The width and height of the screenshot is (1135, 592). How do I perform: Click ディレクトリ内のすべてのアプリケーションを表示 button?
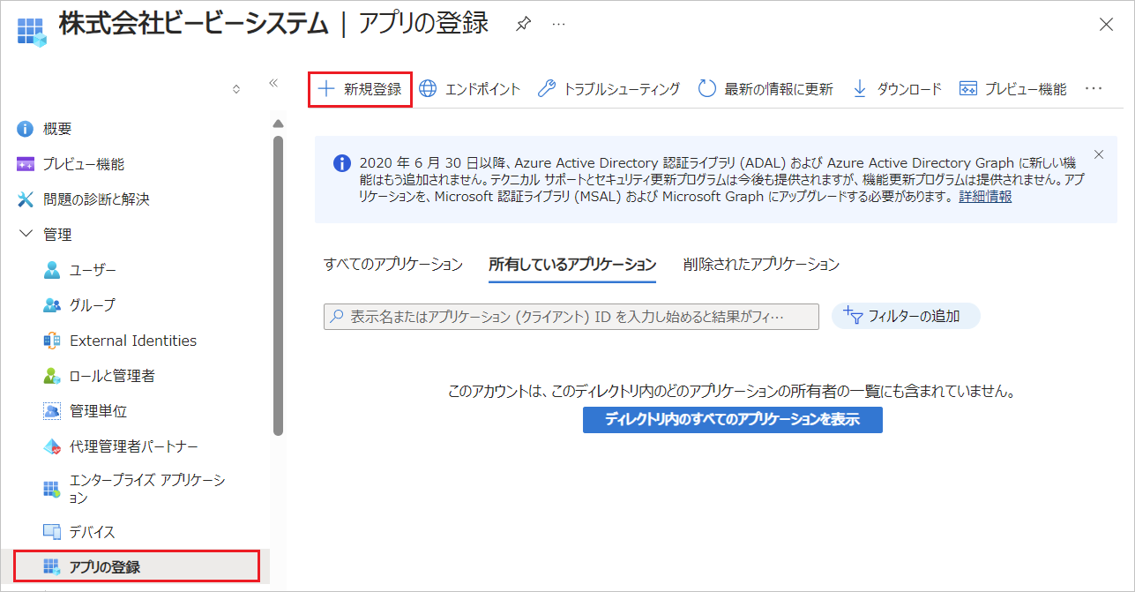click(x=733, y=419)
